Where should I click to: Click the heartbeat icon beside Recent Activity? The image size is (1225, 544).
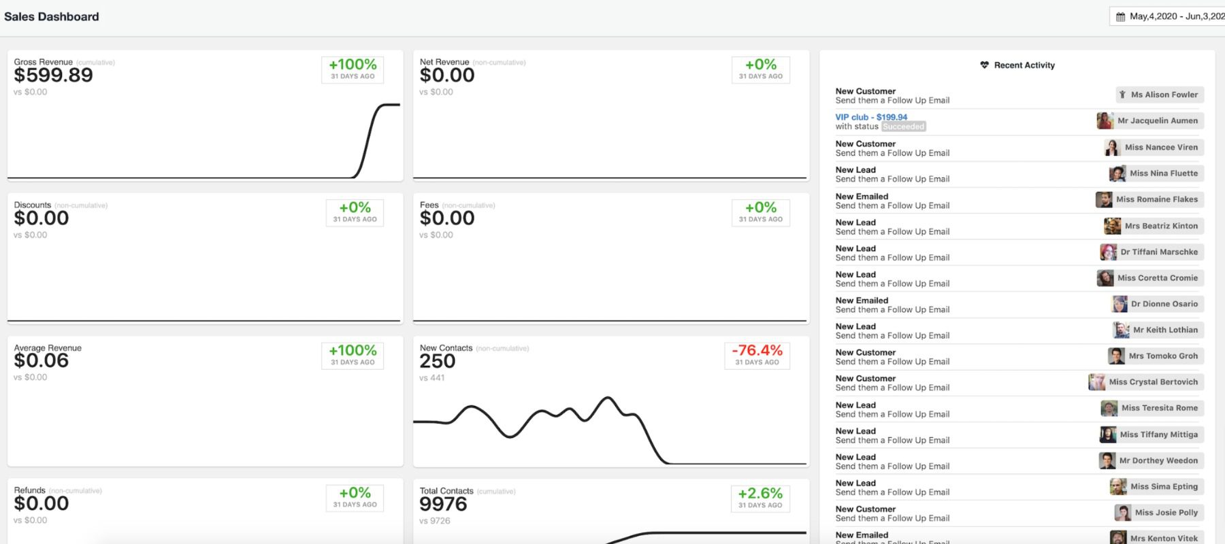tap(984, 65)
